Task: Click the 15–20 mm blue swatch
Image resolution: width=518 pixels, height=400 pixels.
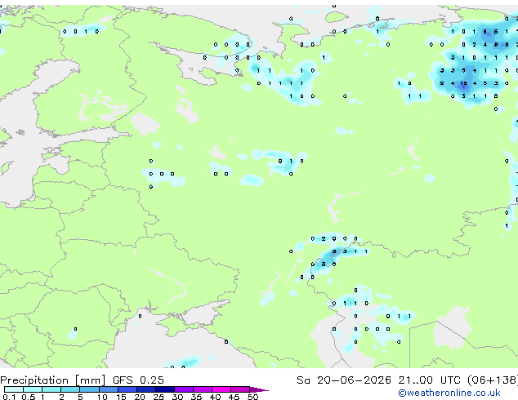Action: [x=127, y=389]
